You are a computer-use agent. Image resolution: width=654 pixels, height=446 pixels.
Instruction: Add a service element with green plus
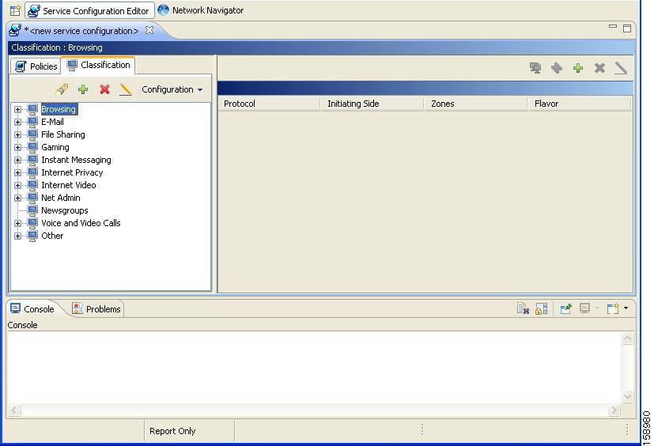point(577,67)
